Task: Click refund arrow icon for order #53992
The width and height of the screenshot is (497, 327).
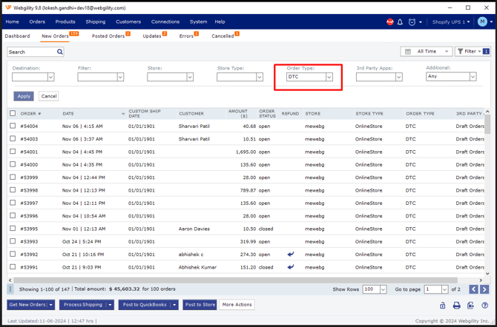Action: pos(290,254)
